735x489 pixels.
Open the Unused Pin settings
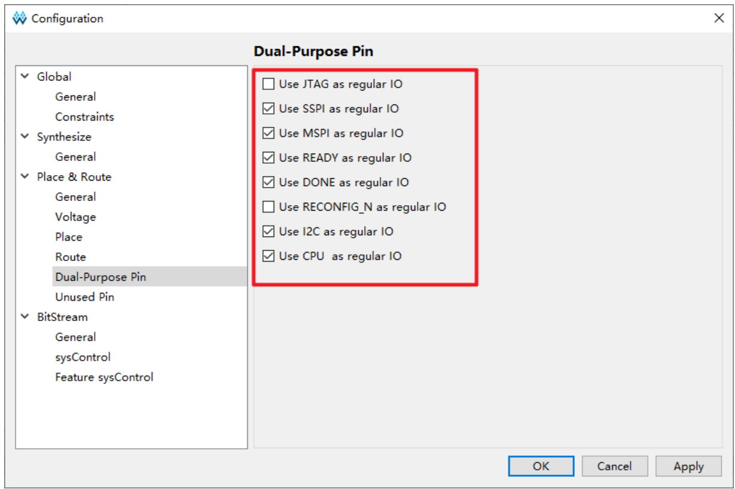coord(85,297)
